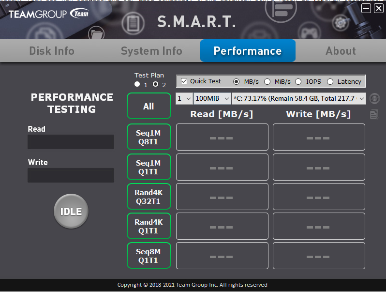Viewport: 386px width, 292px height.
Task: Click the PERFORMANCE TESTING heading
Action: 72,103
